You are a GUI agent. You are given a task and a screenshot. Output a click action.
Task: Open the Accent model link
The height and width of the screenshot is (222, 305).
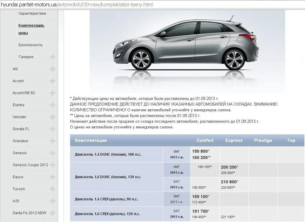tap(18, 81)
